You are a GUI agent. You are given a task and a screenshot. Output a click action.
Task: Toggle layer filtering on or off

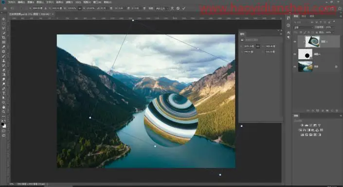click(x=334, y=21)
